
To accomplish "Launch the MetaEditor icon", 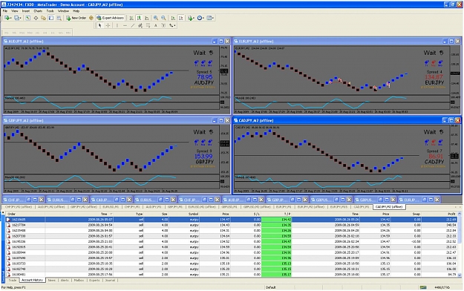I will (91, 18).
